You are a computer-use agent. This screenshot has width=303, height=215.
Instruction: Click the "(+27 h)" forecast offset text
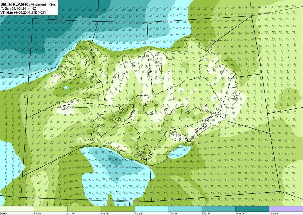point(43,12)
